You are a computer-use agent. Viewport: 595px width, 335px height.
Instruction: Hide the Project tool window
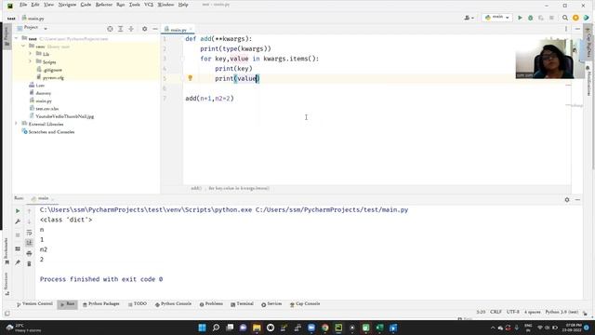pos(155,29)
